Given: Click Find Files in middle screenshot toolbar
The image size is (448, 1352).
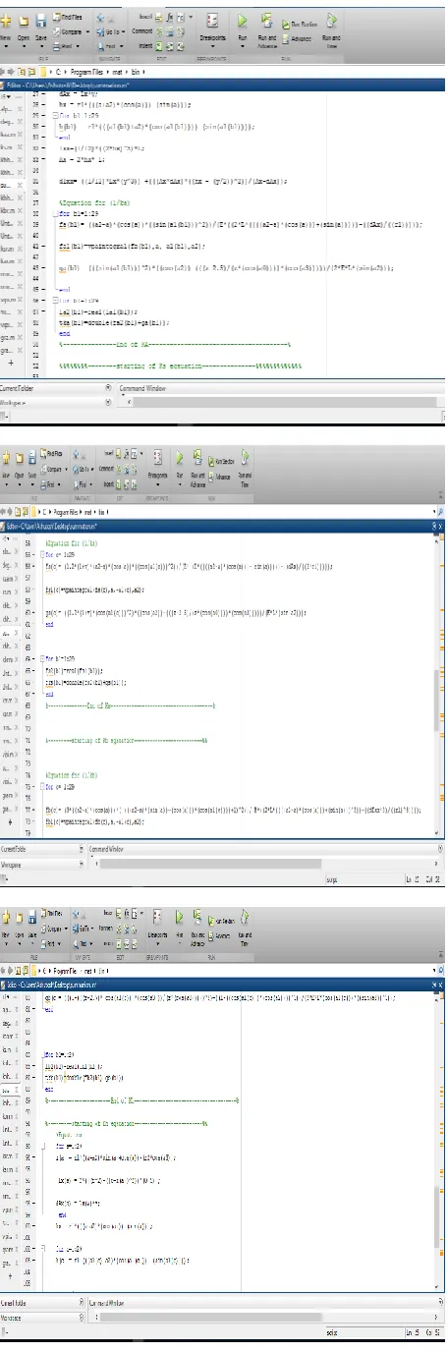Looking at the screenshot, I should pyautogui.click(x=54, y=454).
